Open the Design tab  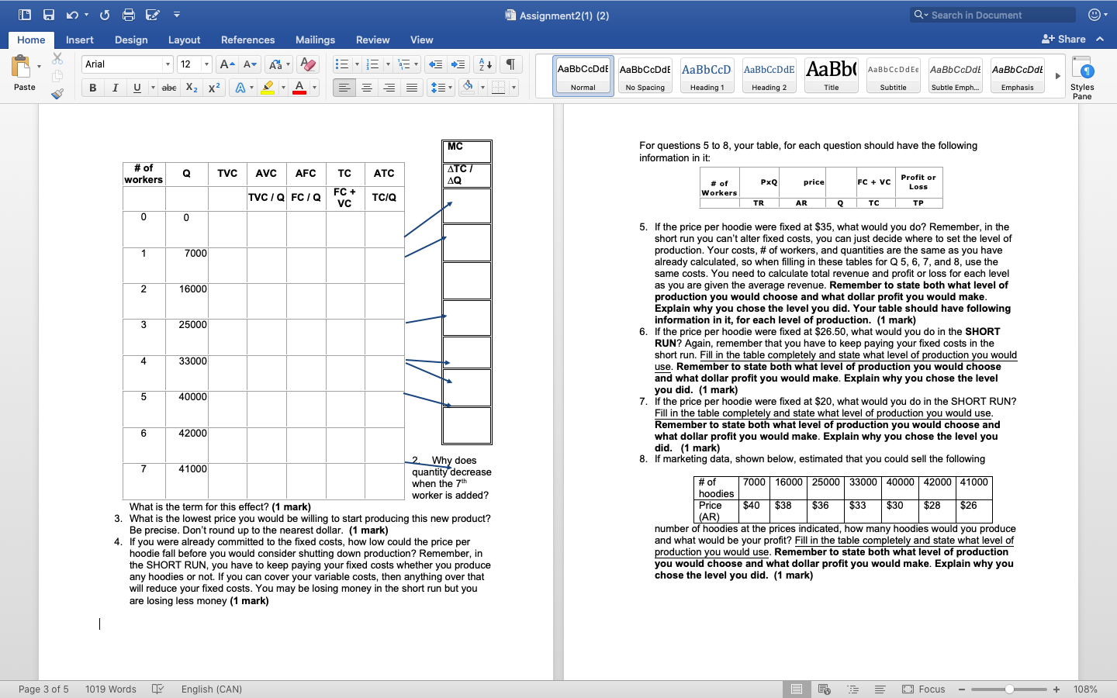click(131, 40)
